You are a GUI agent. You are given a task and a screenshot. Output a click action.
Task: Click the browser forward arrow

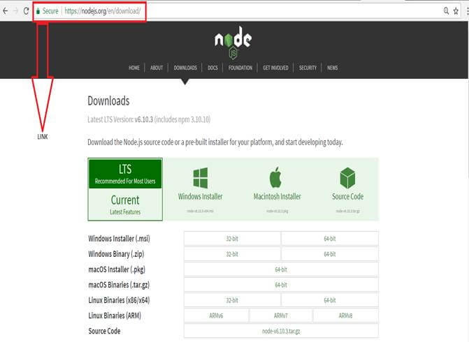click(x=16, y=11)
